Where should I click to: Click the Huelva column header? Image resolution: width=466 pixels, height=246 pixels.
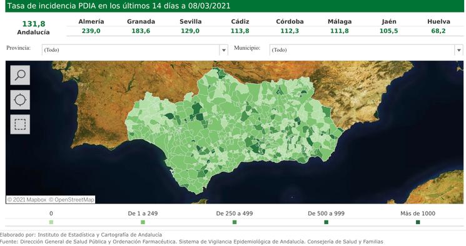pyautogui.click(x=438, y=22)
